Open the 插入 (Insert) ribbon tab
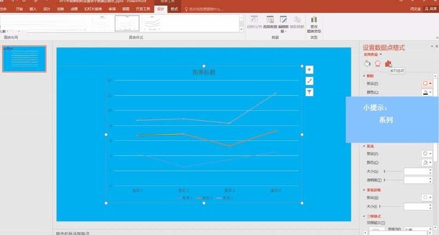The height and width of the screenshot is (235, 439). (33, 9)
